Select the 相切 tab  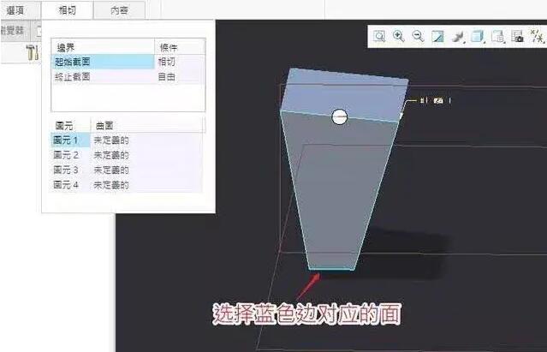(68, 9)
